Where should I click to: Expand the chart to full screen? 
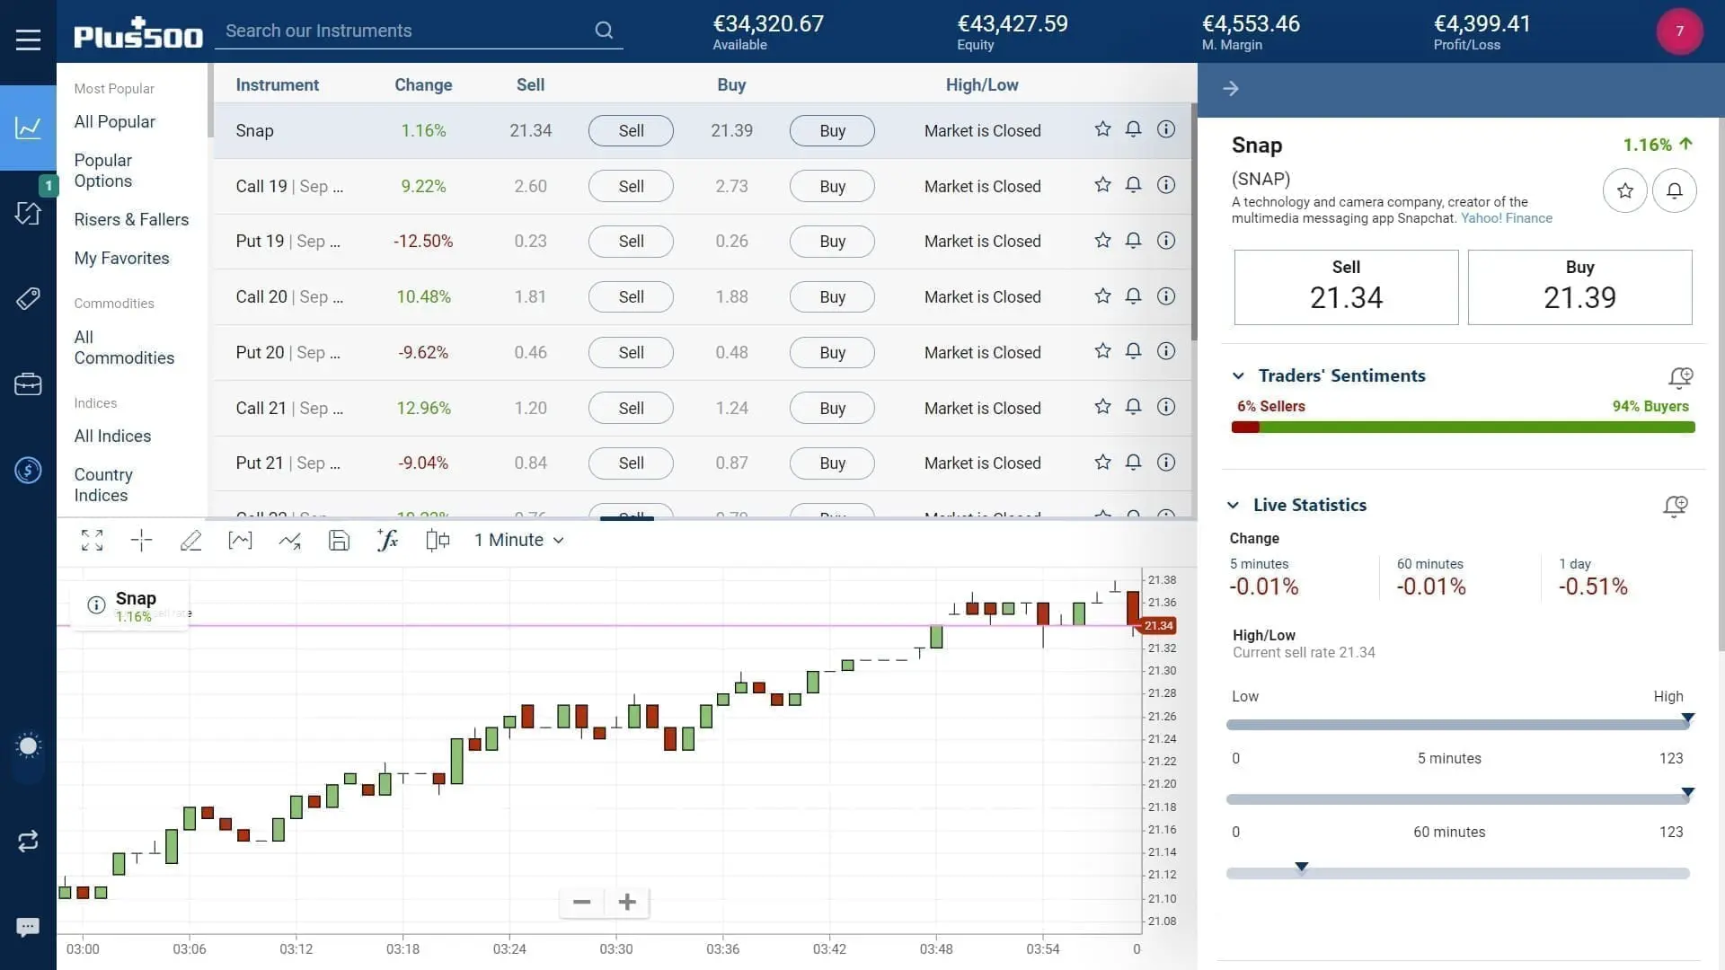92,540
